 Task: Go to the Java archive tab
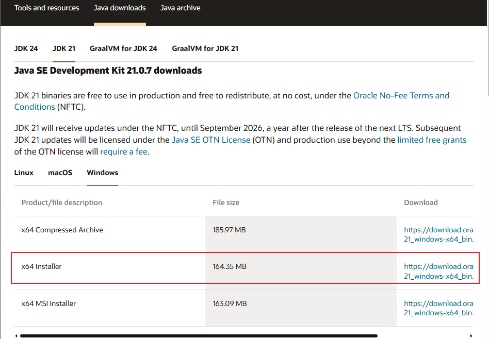pos(180,8)
